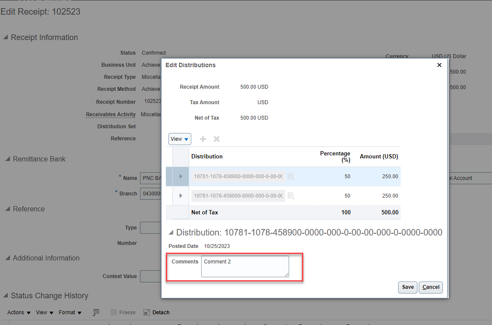Close the Edit Distributions dialog
The image size is (492, 325).
click(x=439, y=65)
